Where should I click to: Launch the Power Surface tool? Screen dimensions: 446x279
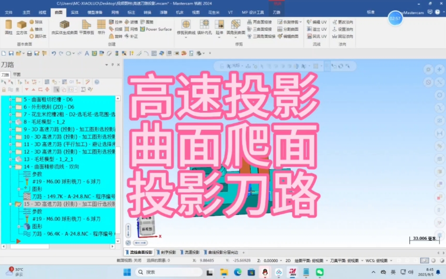156,29
